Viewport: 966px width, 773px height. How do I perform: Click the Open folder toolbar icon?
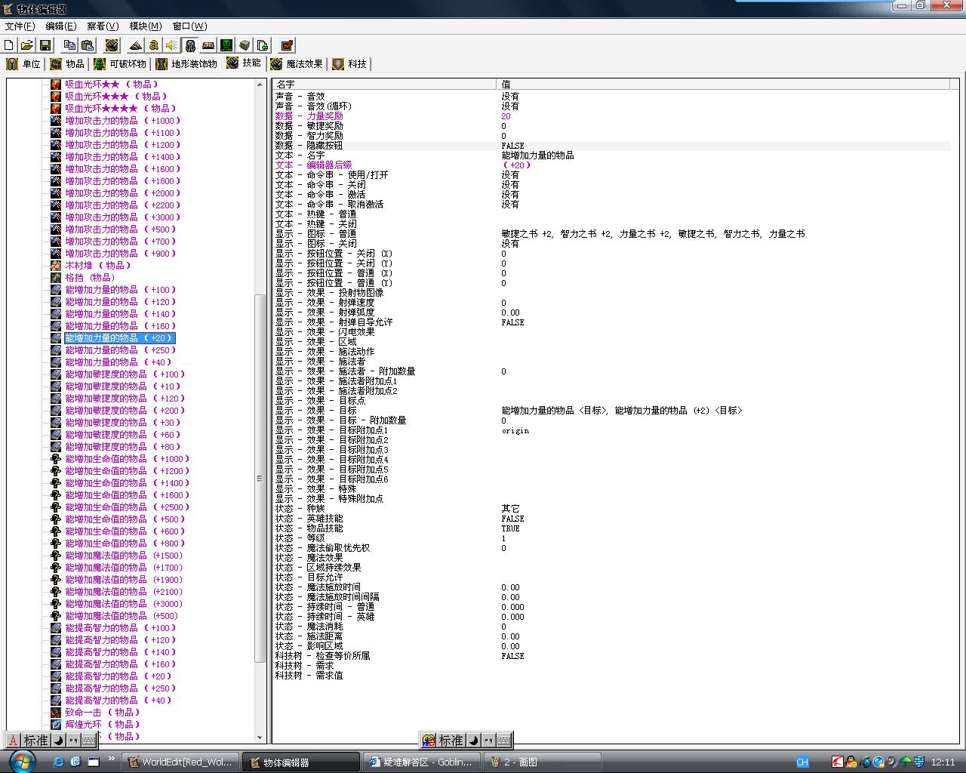[27, 45]
